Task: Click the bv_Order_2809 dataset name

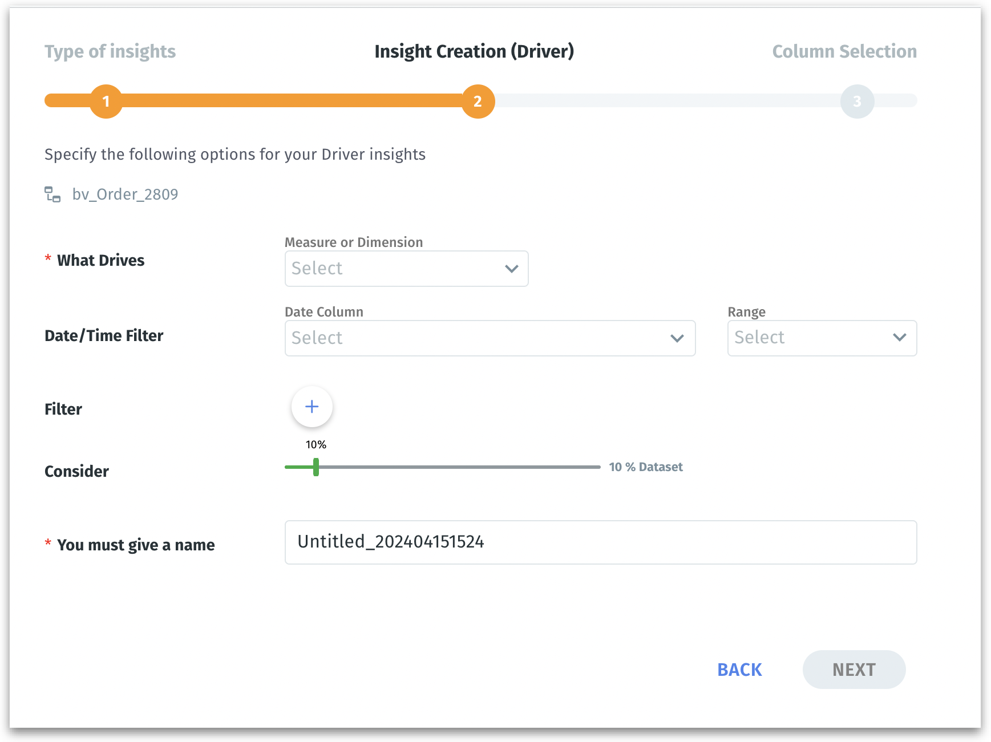Action: pos(125,194)
